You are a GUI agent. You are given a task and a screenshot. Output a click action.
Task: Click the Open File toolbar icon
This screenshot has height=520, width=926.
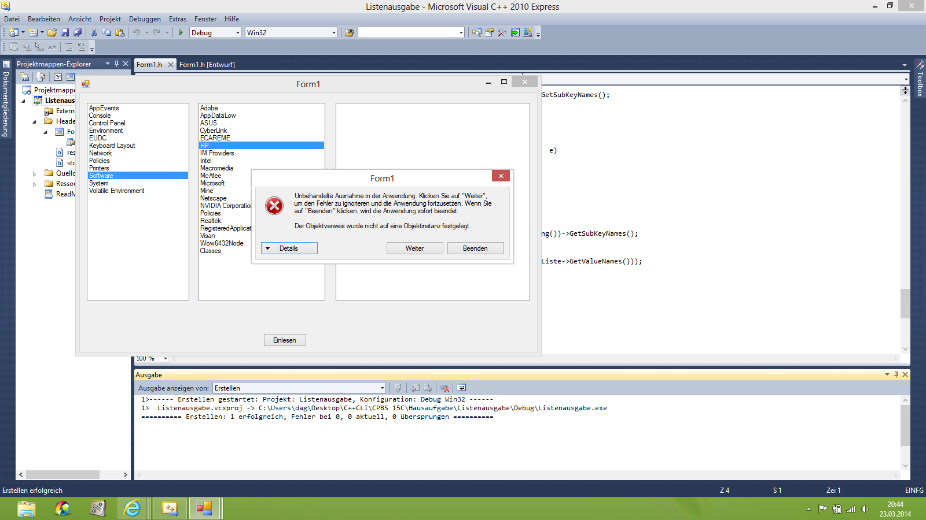click(x=52, y=32)
